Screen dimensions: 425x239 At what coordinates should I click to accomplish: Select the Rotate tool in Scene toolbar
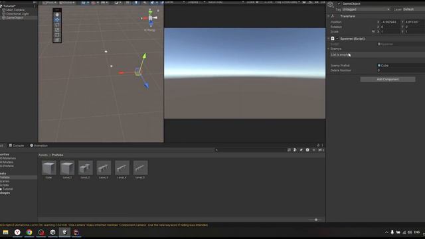pos(57,25)
